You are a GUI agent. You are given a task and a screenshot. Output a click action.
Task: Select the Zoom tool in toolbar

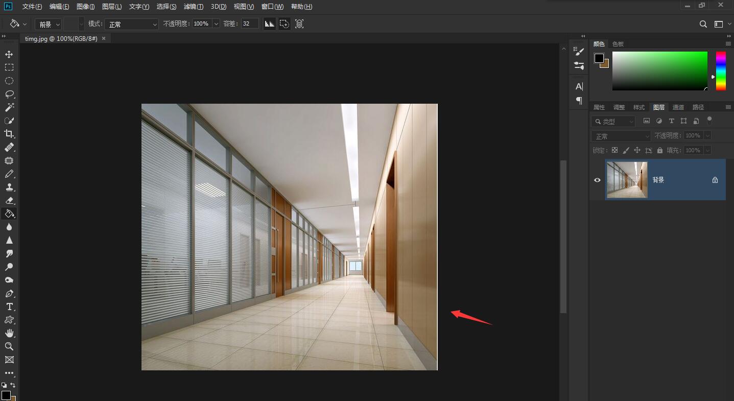click(9, 346)
